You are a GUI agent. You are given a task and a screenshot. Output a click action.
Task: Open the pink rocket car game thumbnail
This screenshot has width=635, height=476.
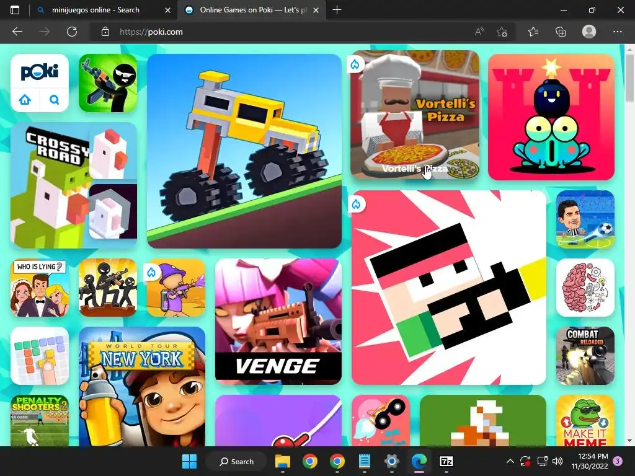[x=381, y=421]
